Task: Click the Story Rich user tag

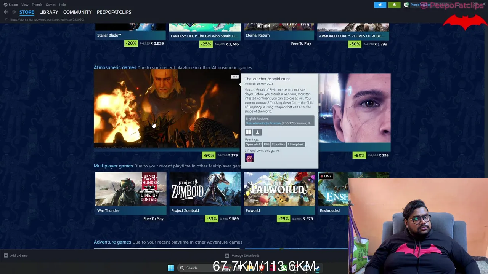Action: pos(278,145)
